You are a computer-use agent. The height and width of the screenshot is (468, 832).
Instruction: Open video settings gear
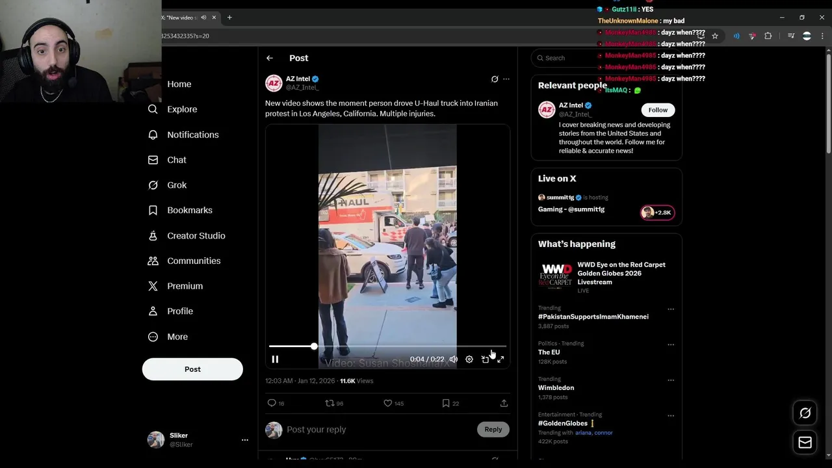(469, 359)
